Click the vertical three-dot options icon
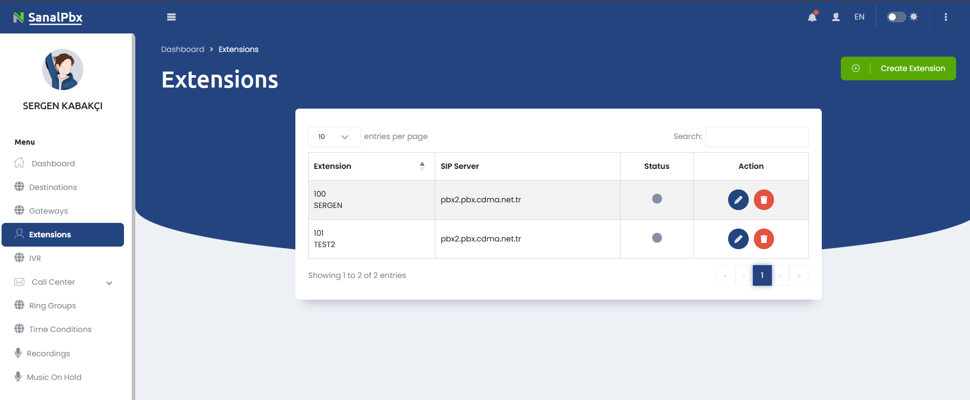 tap(945, 17)
